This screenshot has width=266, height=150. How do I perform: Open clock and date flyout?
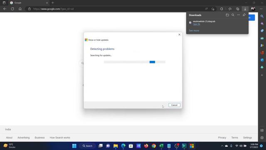click(254, 146)
